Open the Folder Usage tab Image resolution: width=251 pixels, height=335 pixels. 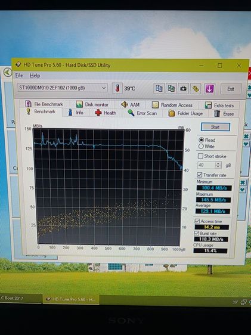tap(185, 113)
